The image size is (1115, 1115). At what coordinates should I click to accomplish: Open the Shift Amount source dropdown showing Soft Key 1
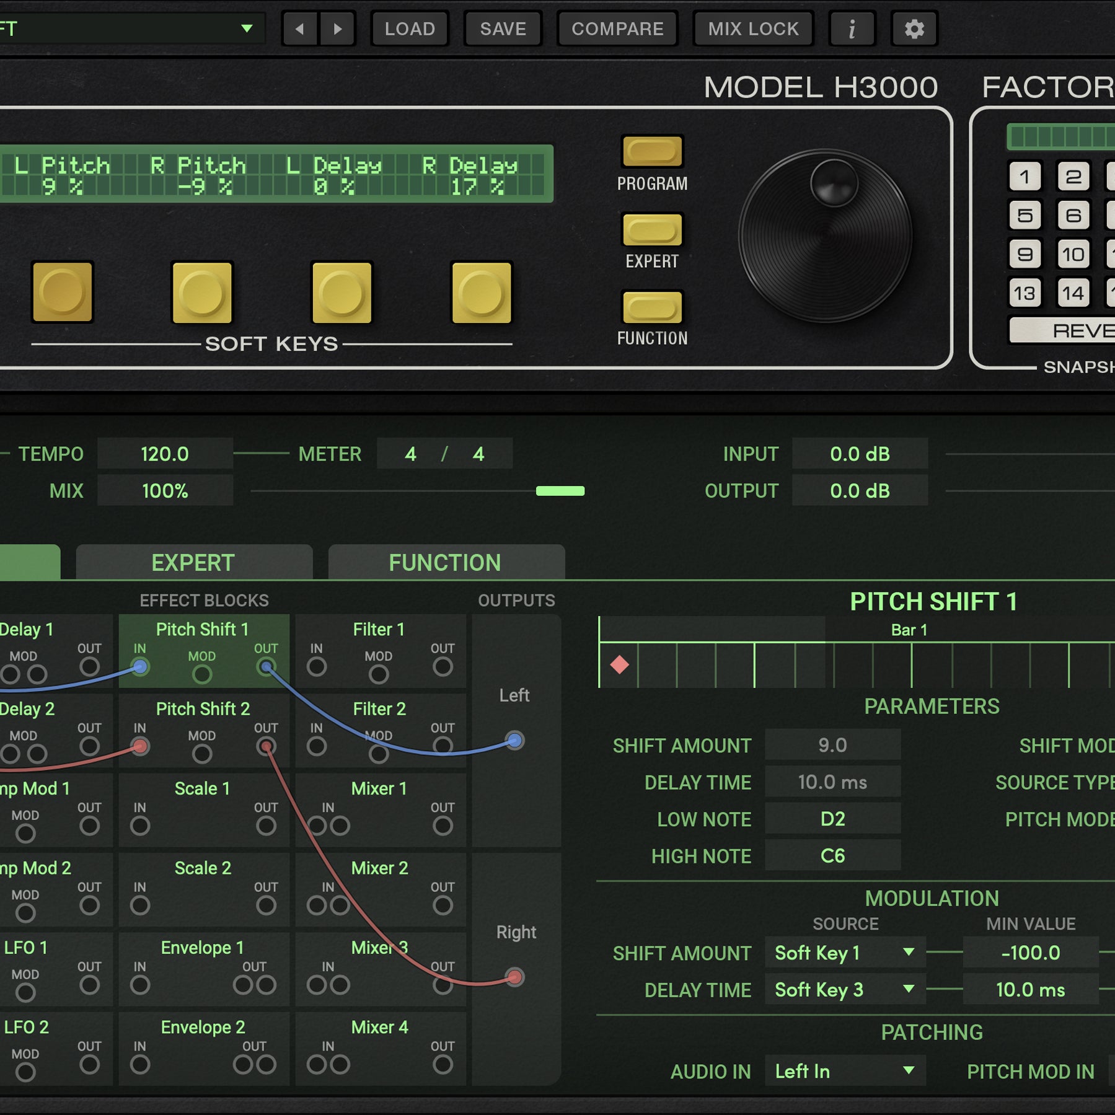(x=844, y=953)
